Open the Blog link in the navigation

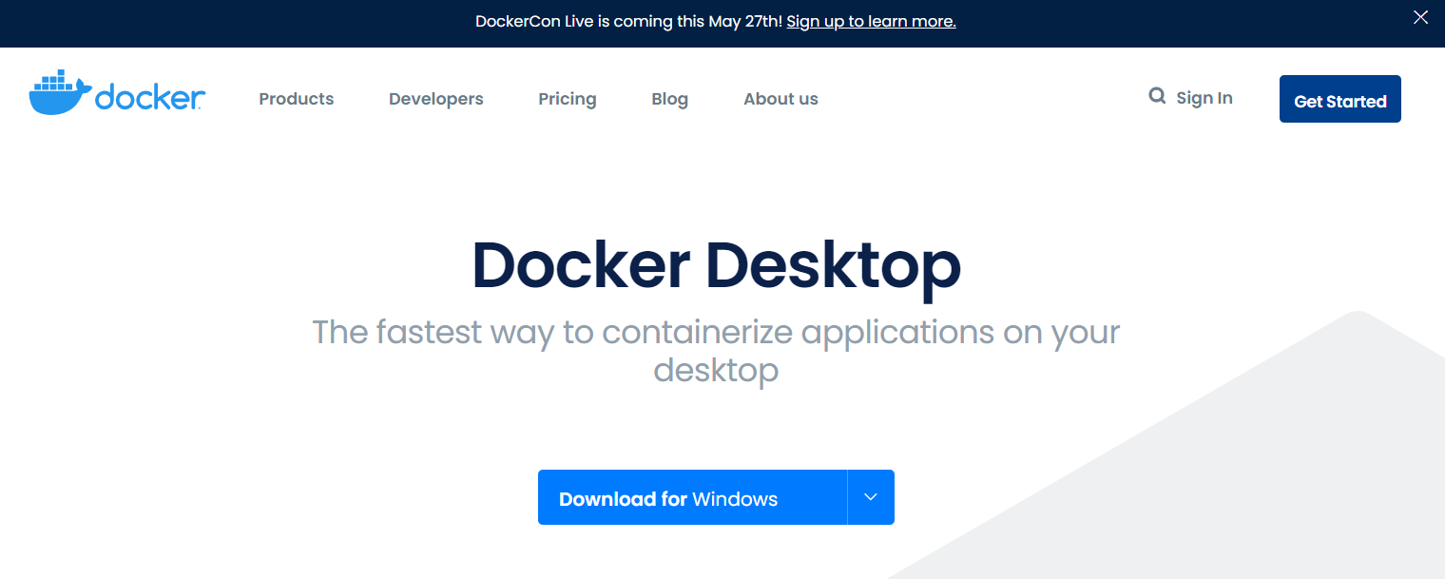670,99
